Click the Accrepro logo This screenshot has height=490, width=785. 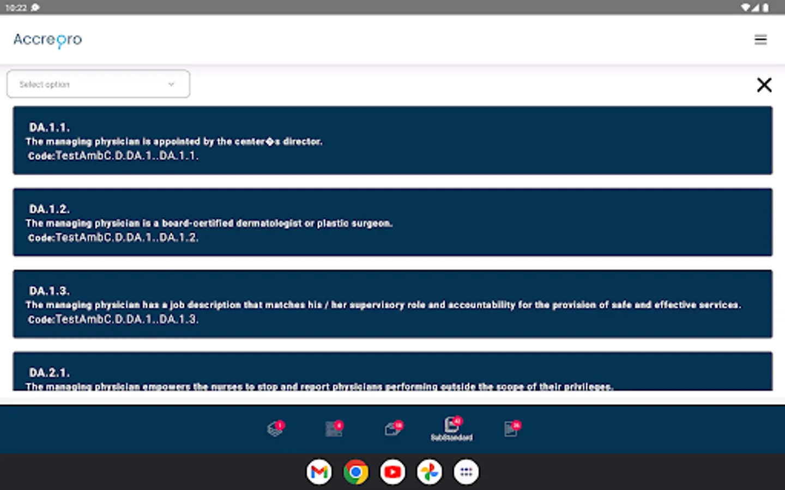coord(47,40)
